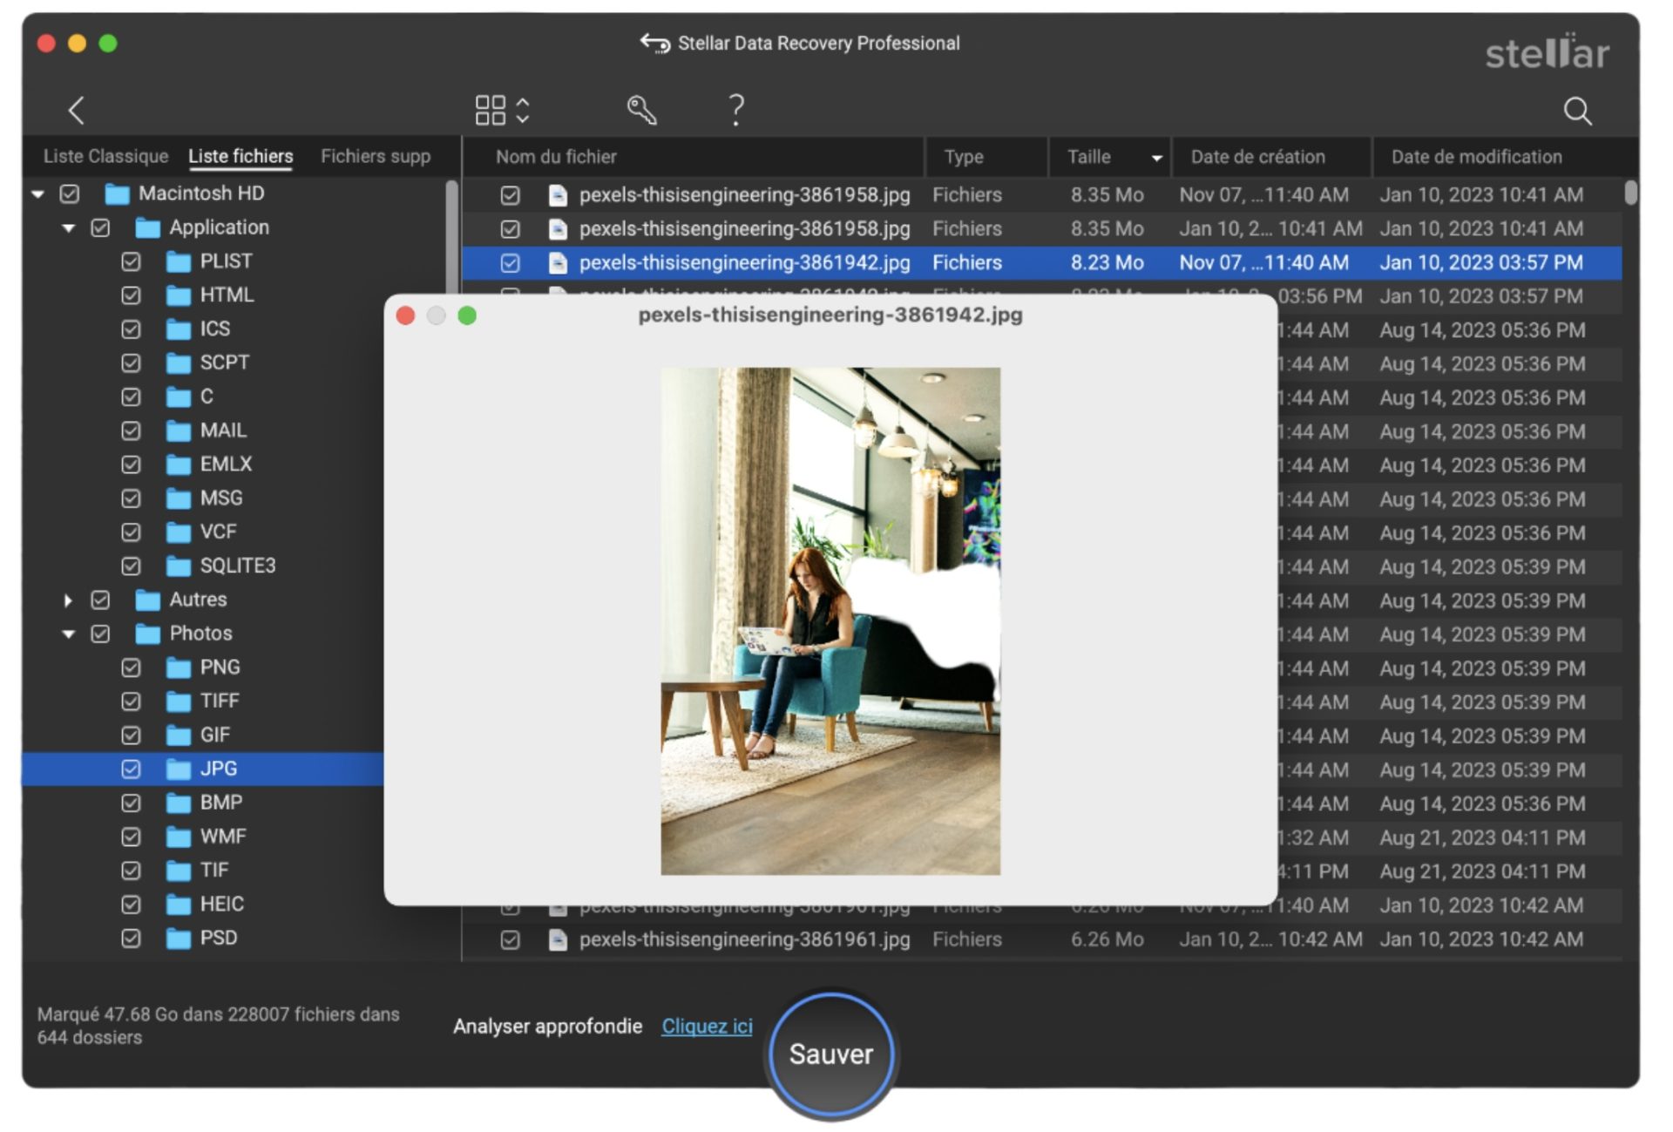The width and height of the screenshot is (1673, 1132).
Task: Click the Macintosh HD folder icon
Action: (117, 193)
